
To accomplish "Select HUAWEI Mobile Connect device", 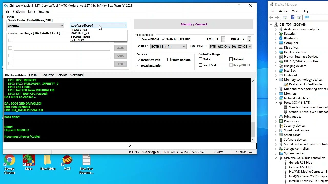I will [x=308, y=172].
